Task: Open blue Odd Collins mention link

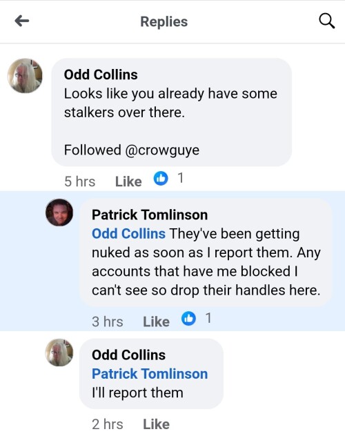Action: click(x=128, y=234)
